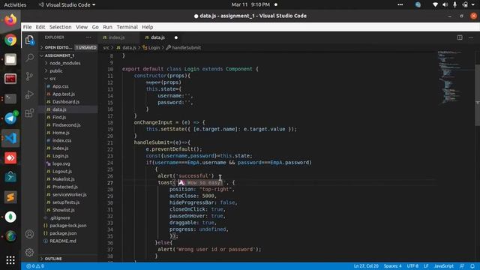Open the volume indicator in top bar
Screen dimensions: 480x270
445,4
